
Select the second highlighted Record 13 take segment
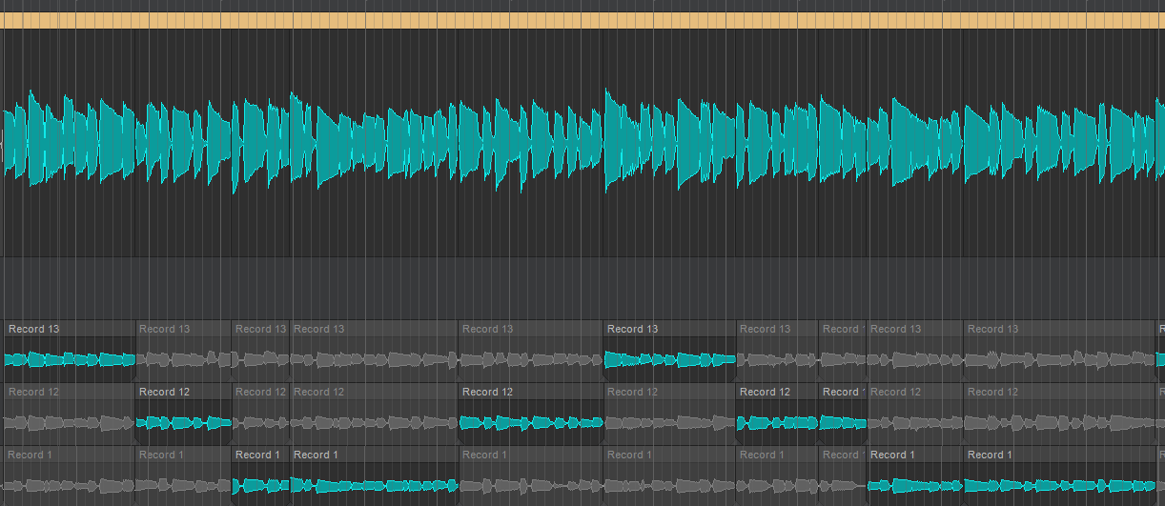click(x=669, y=351)
